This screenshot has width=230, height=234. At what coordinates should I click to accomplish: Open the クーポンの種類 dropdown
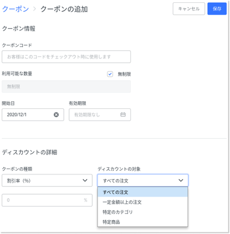click(x=47, y=180)
